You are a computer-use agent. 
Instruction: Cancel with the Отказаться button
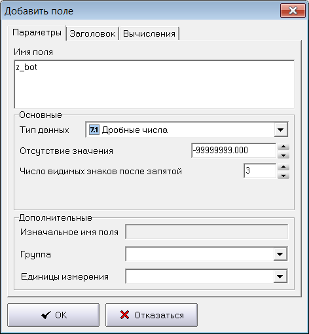click(151, 315)
